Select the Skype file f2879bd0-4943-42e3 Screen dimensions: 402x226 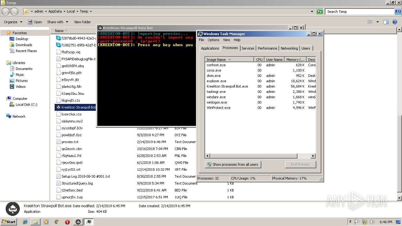pyautogui.click(x=76, y=38)
